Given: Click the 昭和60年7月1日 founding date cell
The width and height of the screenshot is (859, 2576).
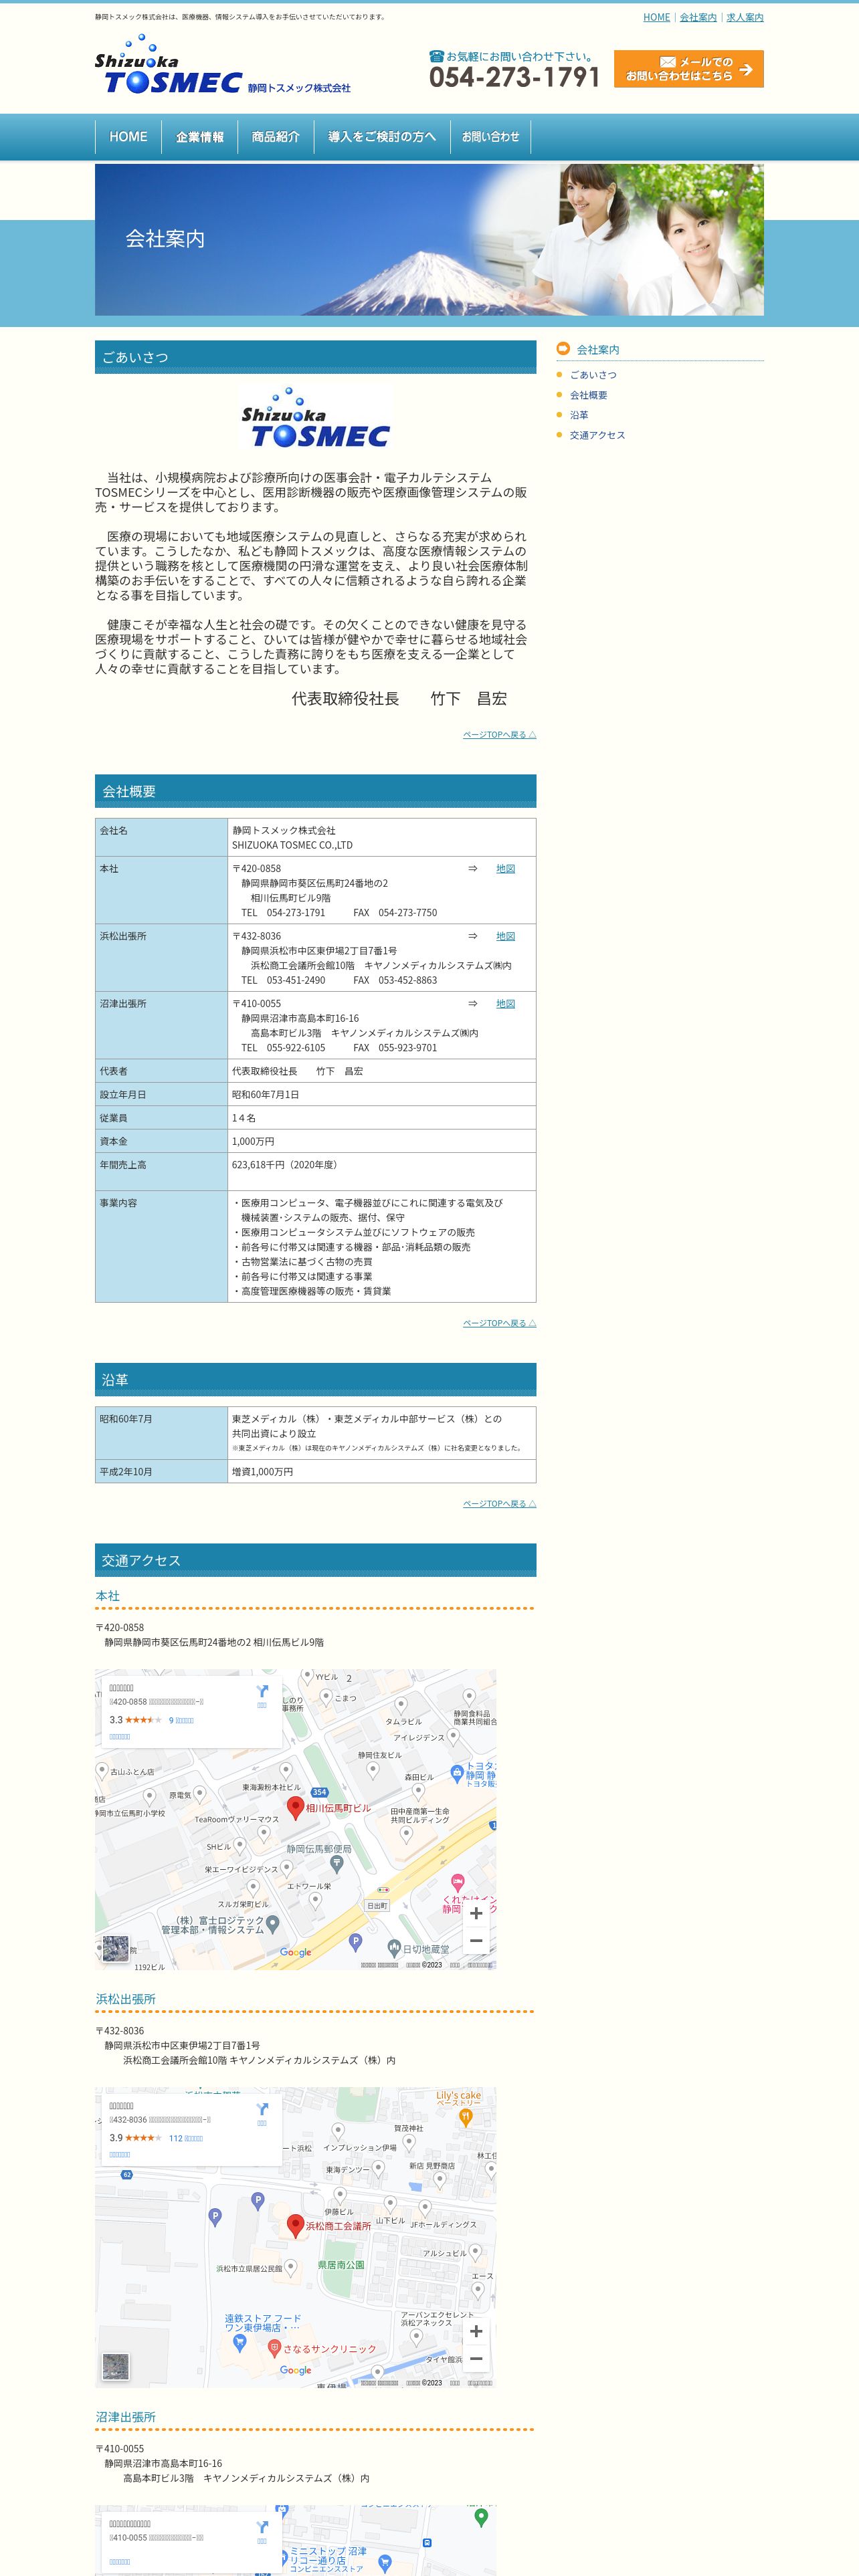Looking at the screenshot, I should [x=382, y=1095].
